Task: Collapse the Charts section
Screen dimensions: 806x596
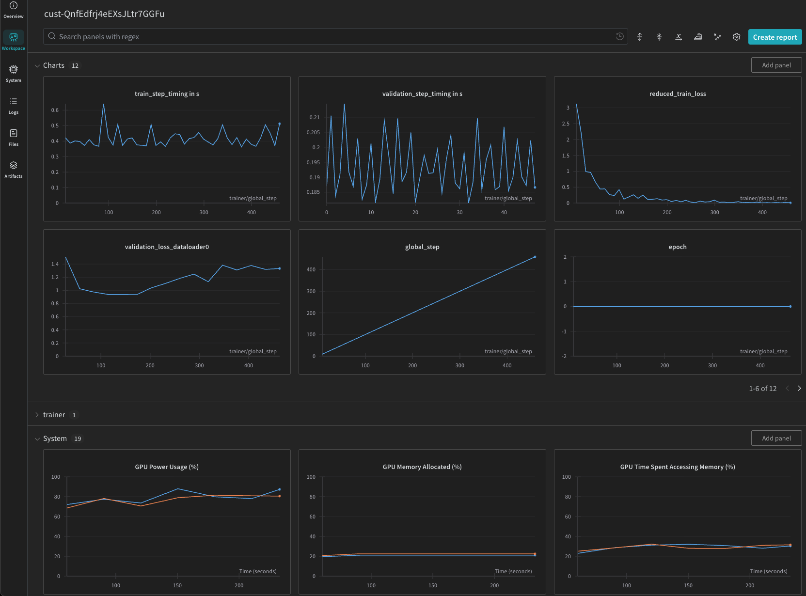Action: click(37, 66)
